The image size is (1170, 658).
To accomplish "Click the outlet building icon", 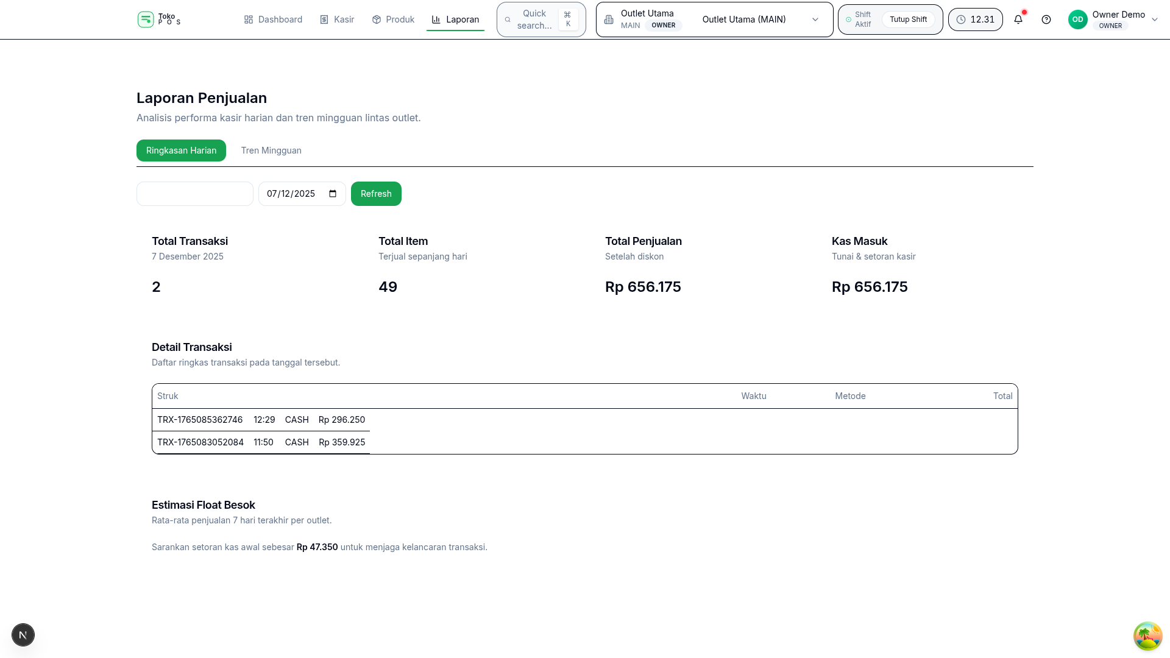I will click(x=609, y=19).
